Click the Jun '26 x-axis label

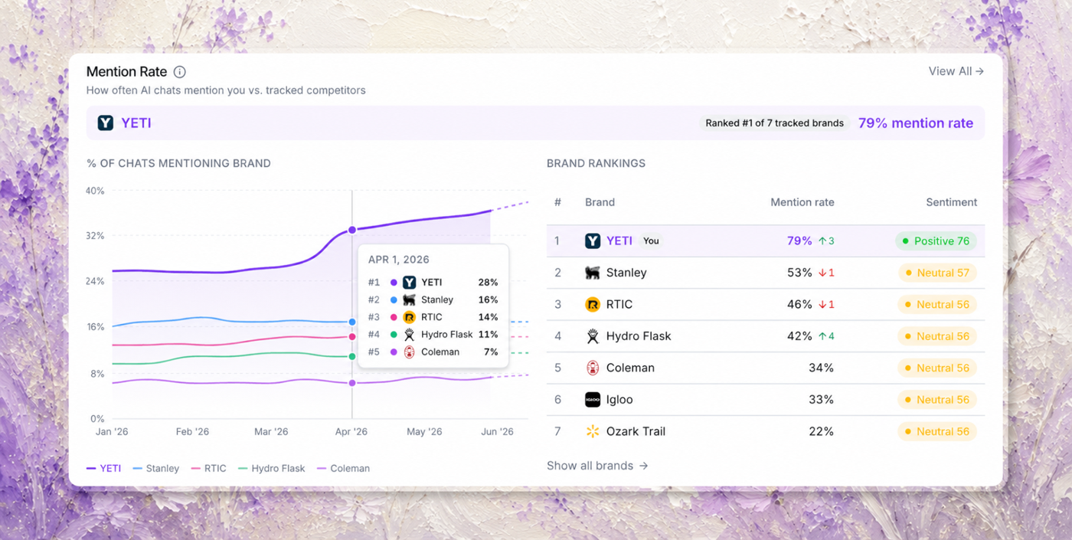[497, 432]
